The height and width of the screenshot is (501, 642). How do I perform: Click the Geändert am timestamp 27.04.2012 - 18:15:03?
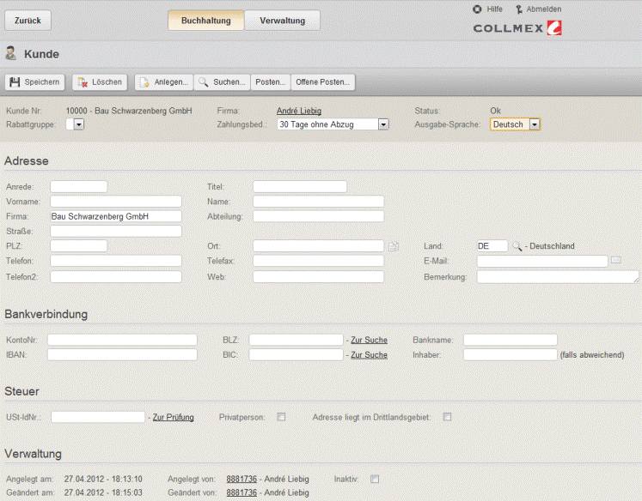(x=103, y=492)
